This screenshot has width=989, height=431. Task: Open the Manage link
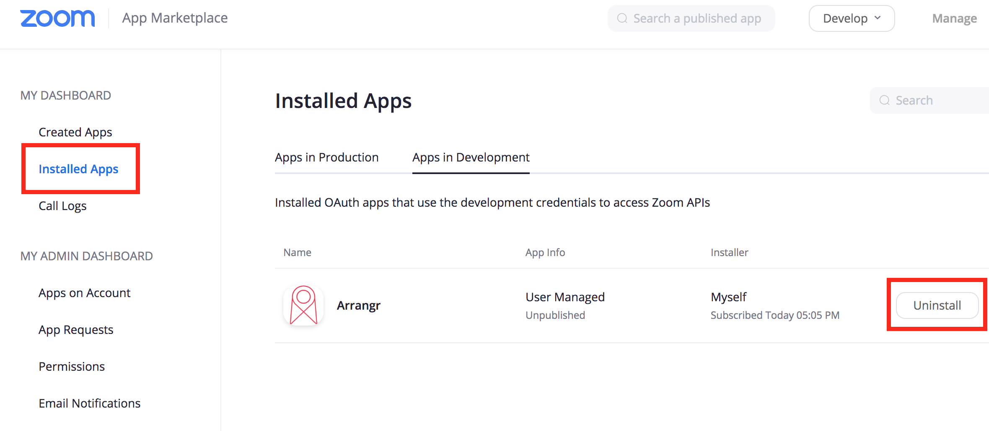(954, 18)
